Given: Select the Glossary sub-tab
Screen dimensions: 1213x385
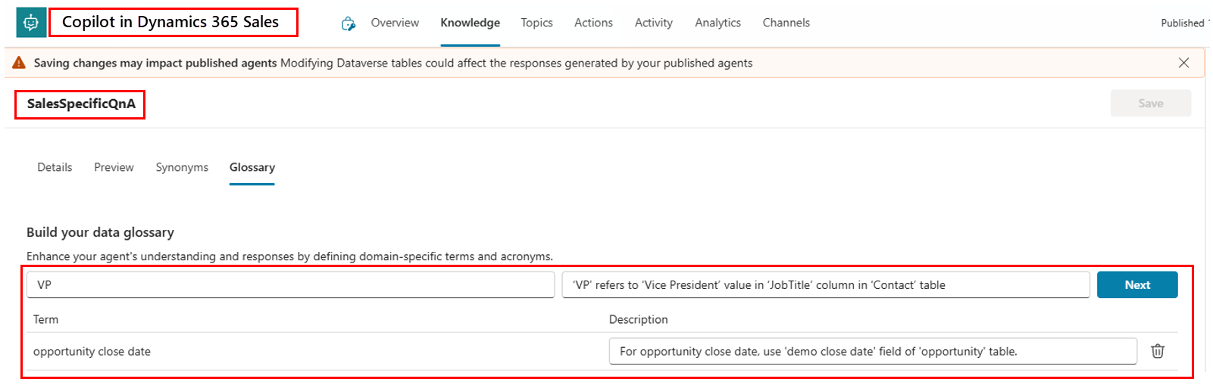Looking at the screenshot, I should (252, 167).
